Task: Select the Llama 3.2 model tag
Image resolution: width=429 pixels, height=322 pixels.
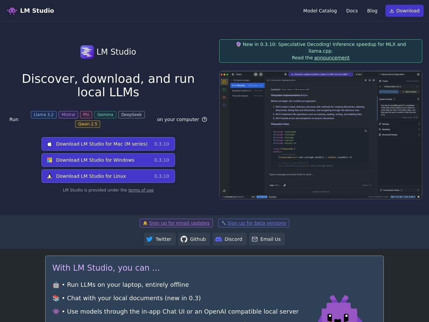Action: 44,115
